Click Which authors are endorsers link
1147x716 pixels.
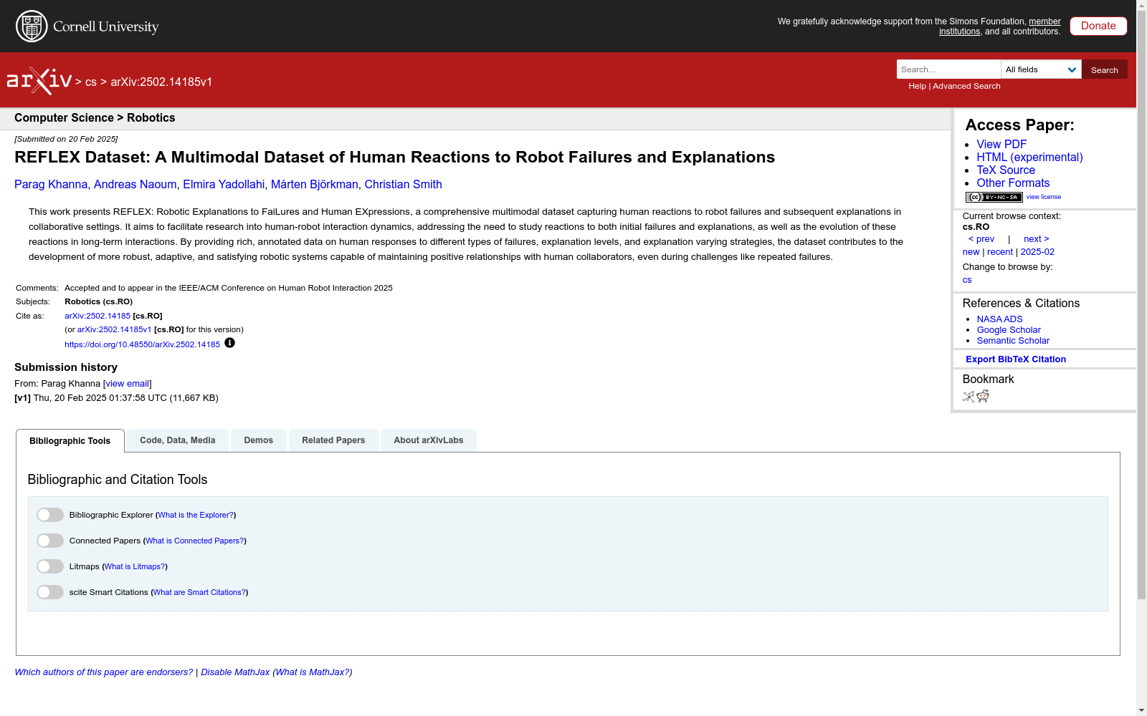(104, 672)
